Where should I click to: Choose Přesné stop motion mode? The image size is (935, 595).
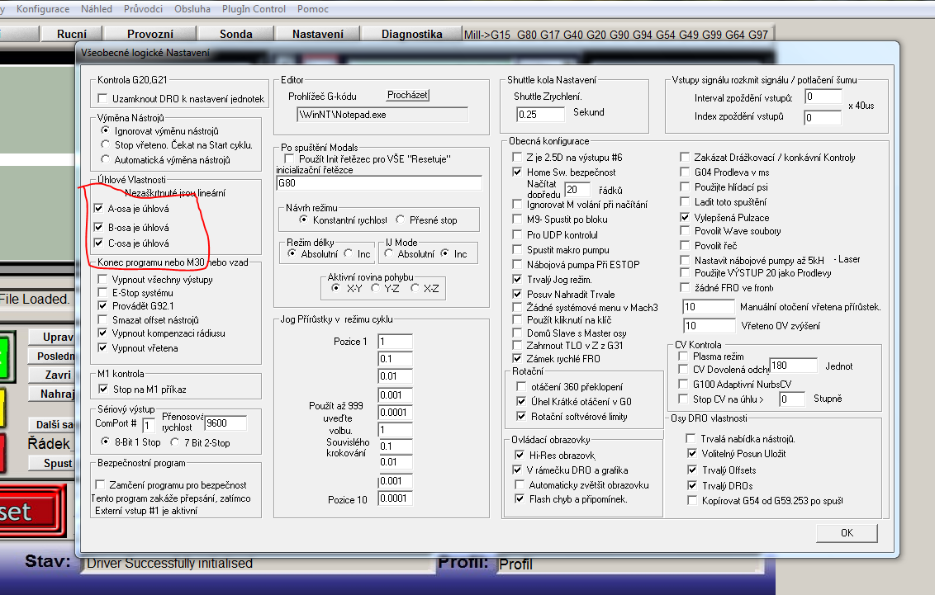tap(401, 220)
